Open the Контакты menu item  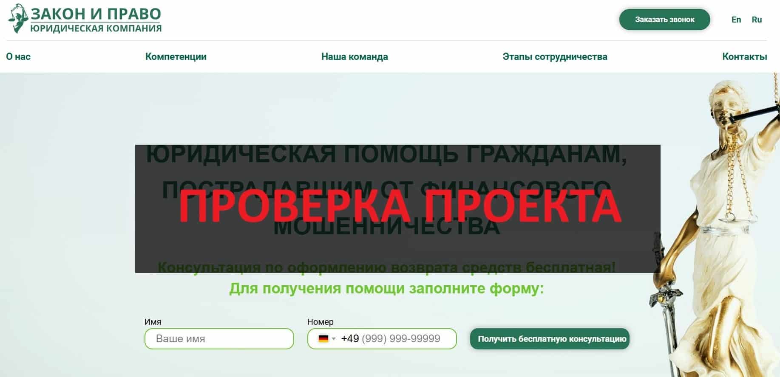pos(744,56)
